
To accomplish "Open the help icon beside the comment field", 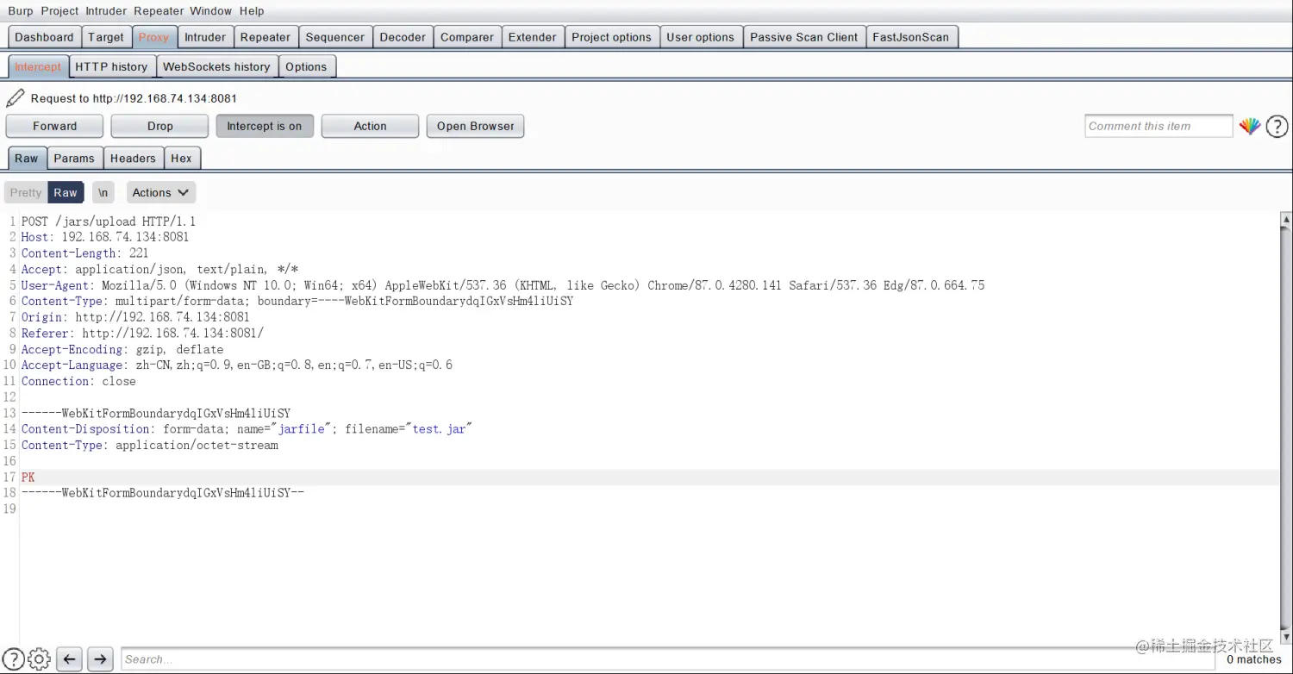I will point(1277,127).
